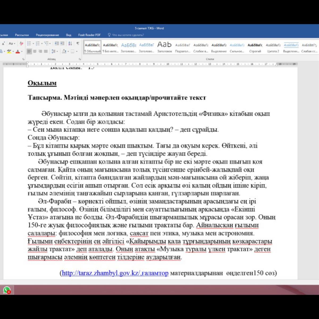This screenshot has height=319, width=319.
Task: Click the multilevel list icon
Action: coord(46,44)
